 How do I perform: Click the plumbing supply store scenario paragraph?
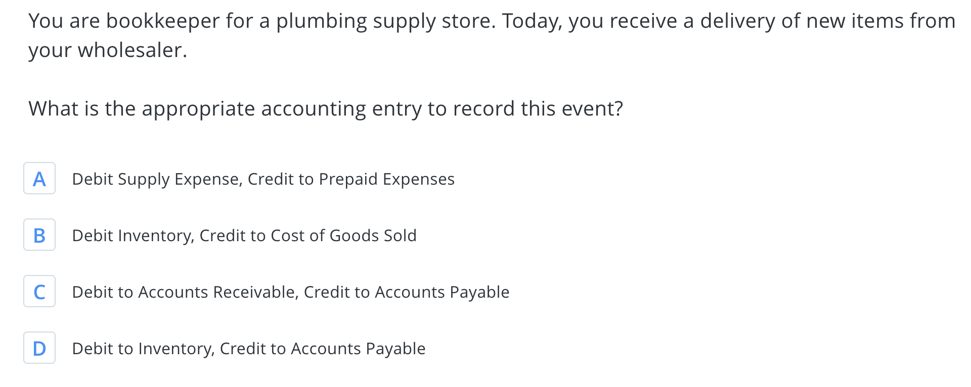pos(492,35)
